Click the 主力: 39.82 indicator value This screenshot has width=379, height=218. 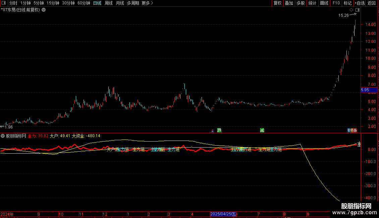[38, 136]
